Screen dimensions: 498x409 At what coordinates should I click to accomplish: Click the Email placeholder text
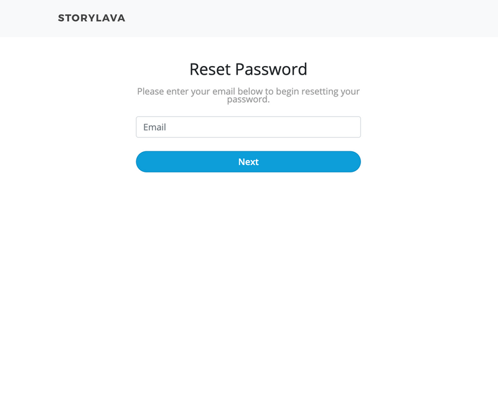[x=154, y=127]
